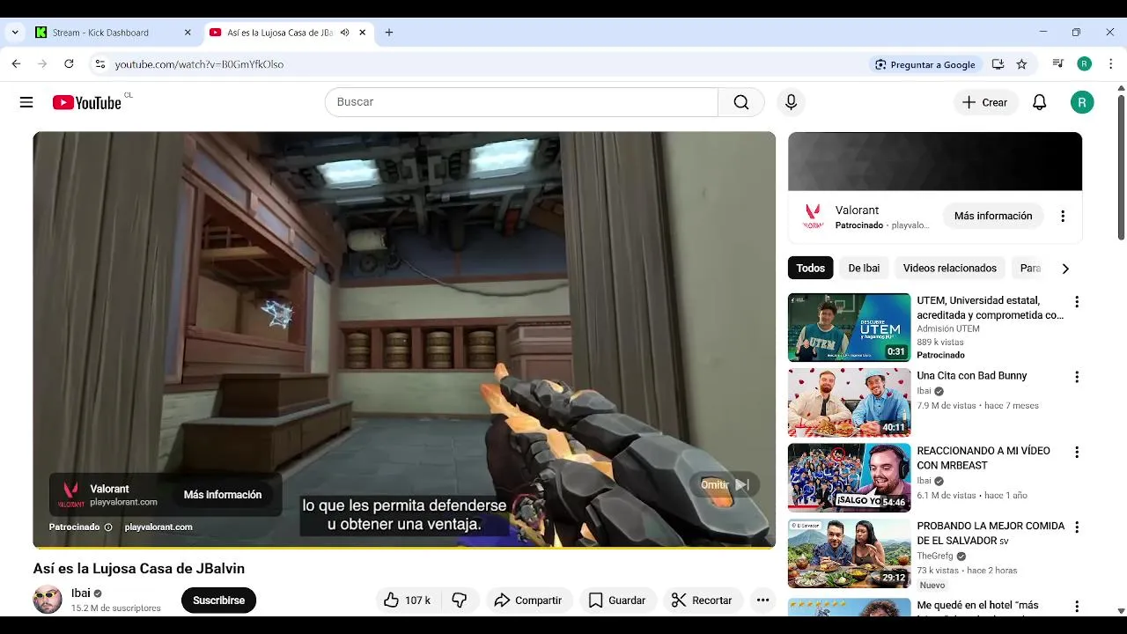Open the Crear button
The image size is (1127, 634).
point(985,102)
